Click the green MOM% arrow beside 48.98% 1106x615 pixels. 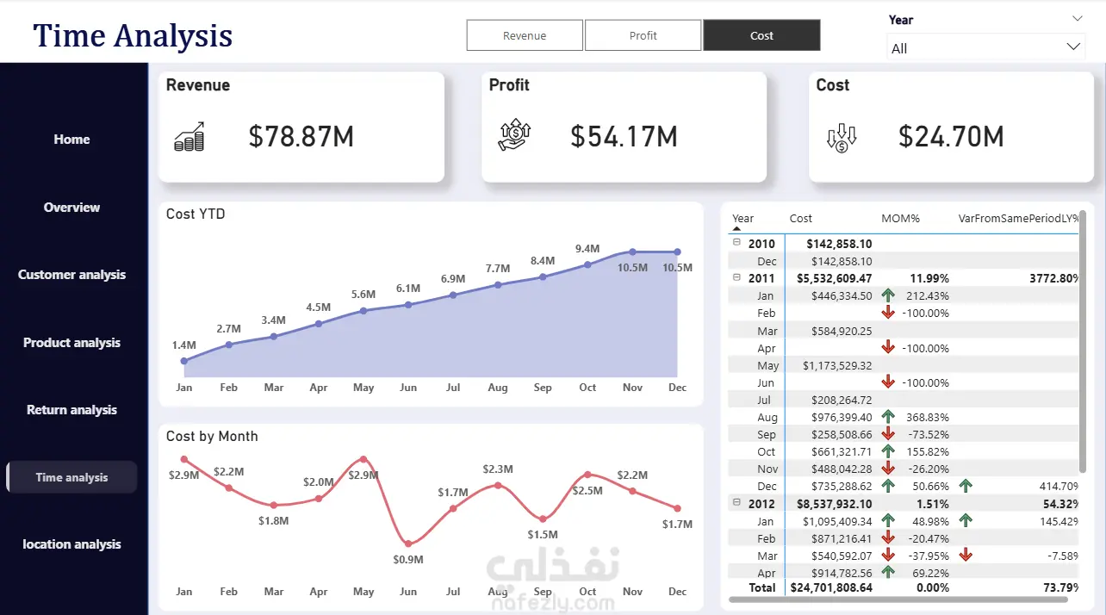(888, 521)
